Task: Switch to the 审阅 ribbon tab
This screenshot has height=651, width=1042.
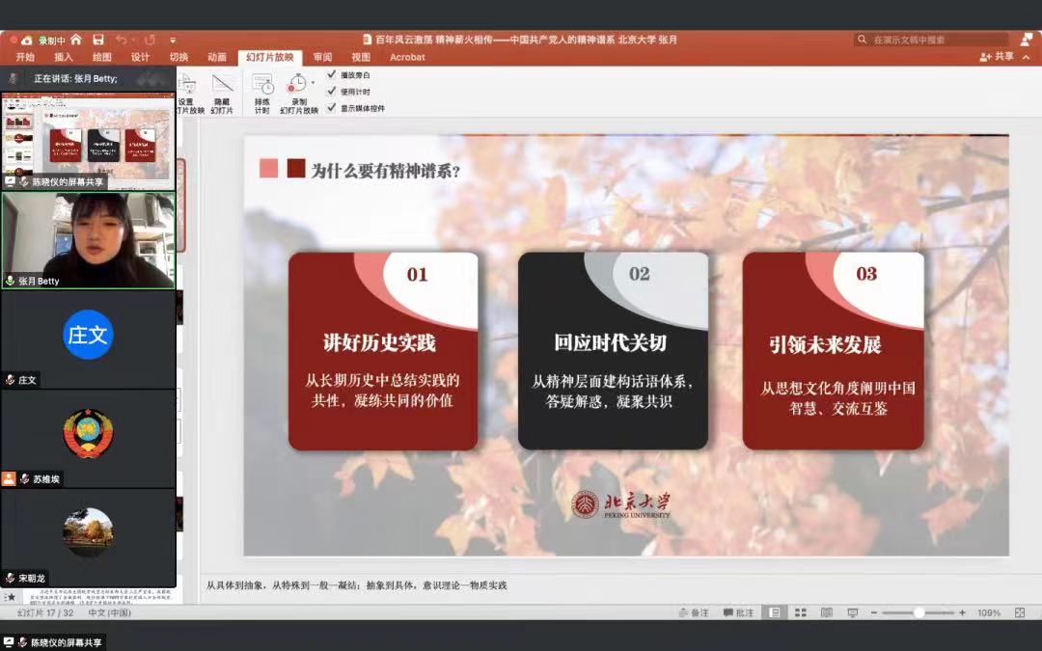Action: pos(322,57)
